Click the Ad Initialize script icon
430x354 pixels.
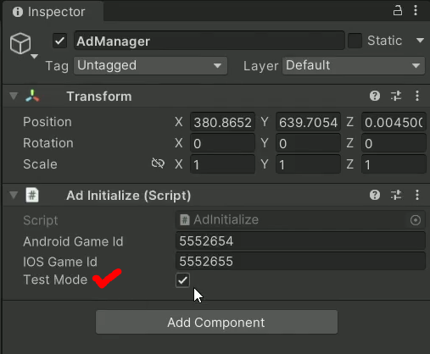coord(32,195)
